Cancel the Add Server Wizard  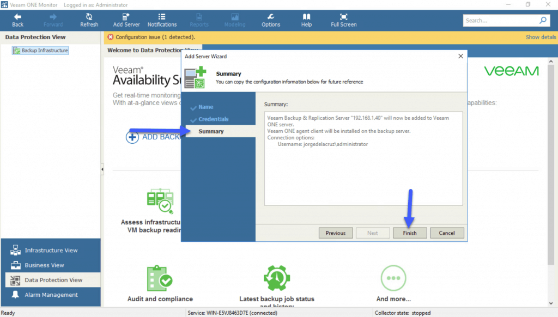(447, 233)
